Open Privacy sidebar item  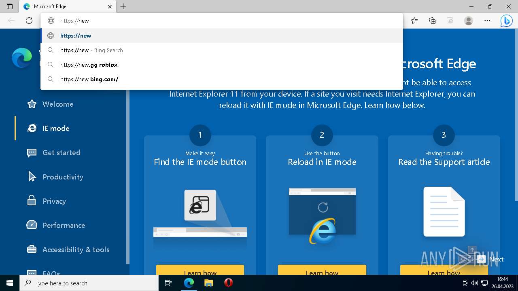coord(54,201)
